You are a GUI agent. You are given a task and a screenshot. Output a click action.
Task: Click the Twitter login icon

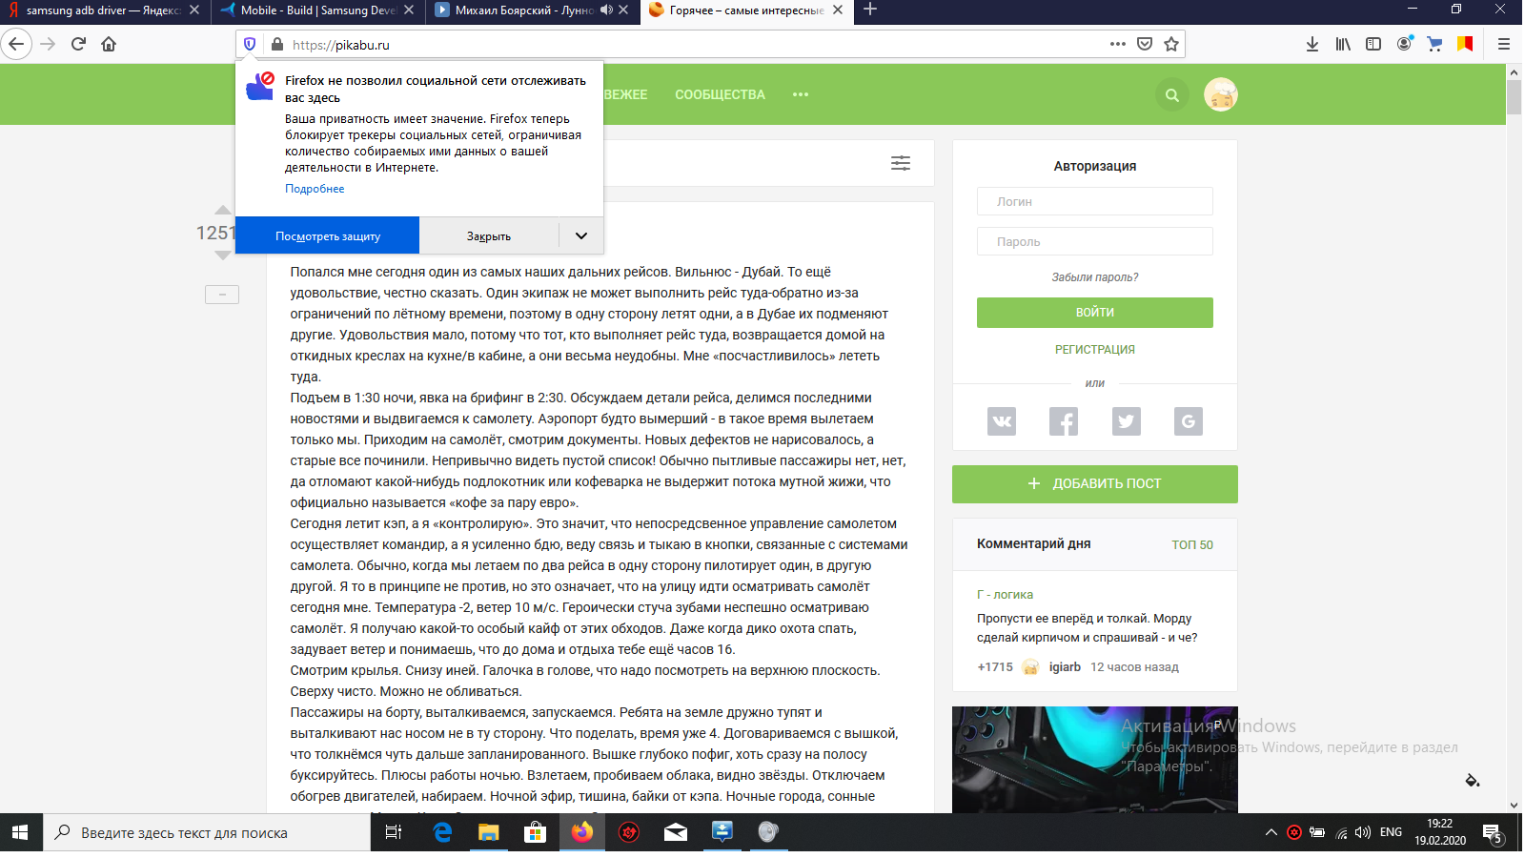(x=1126, y=421)
